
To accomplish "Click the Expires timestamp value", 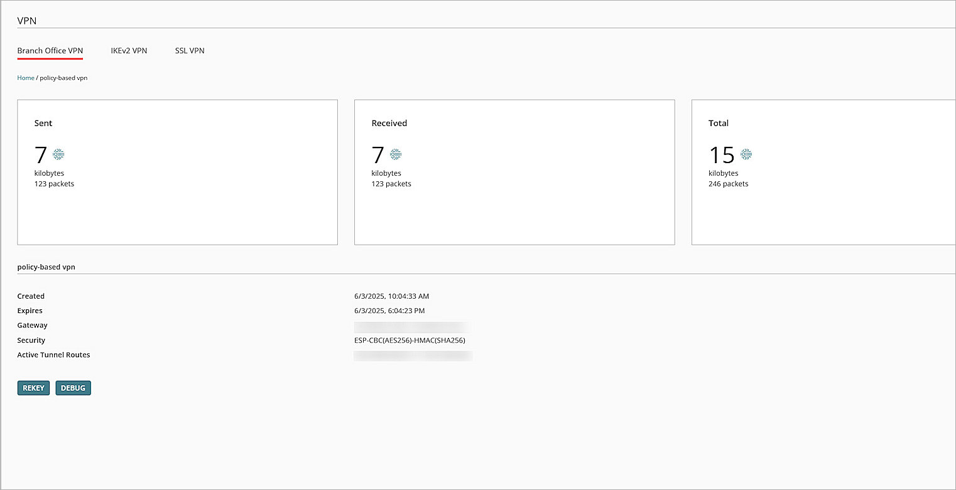I will click(389, 311).
